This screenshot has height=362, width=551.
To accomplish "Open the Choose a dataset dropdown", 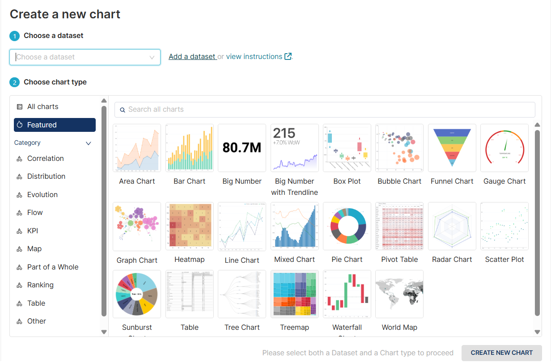I will pyautogui.click(x=81, y=57).
